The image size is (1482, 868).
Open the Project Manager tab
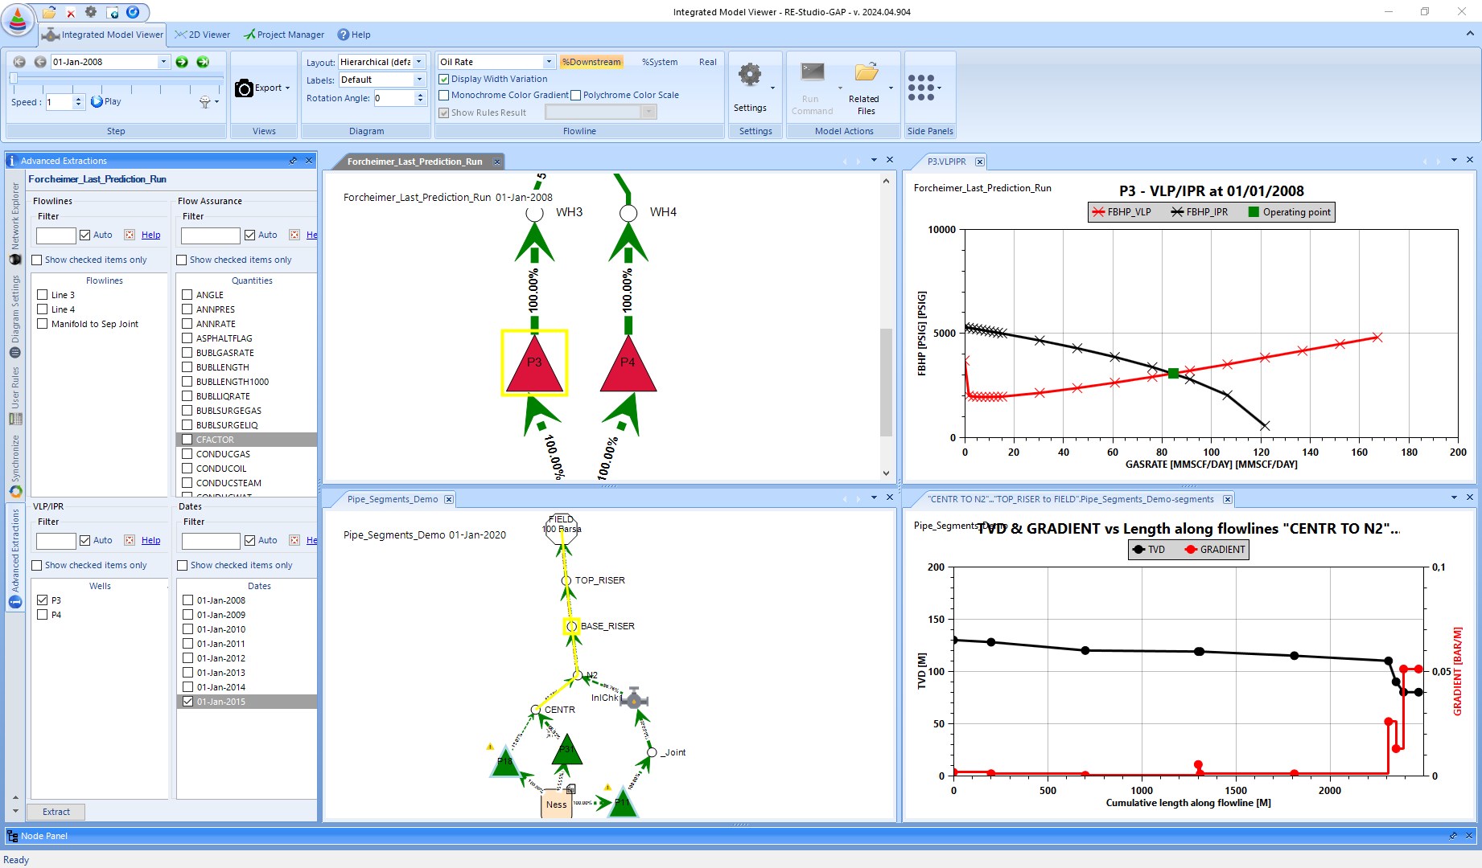coord(284,35)
